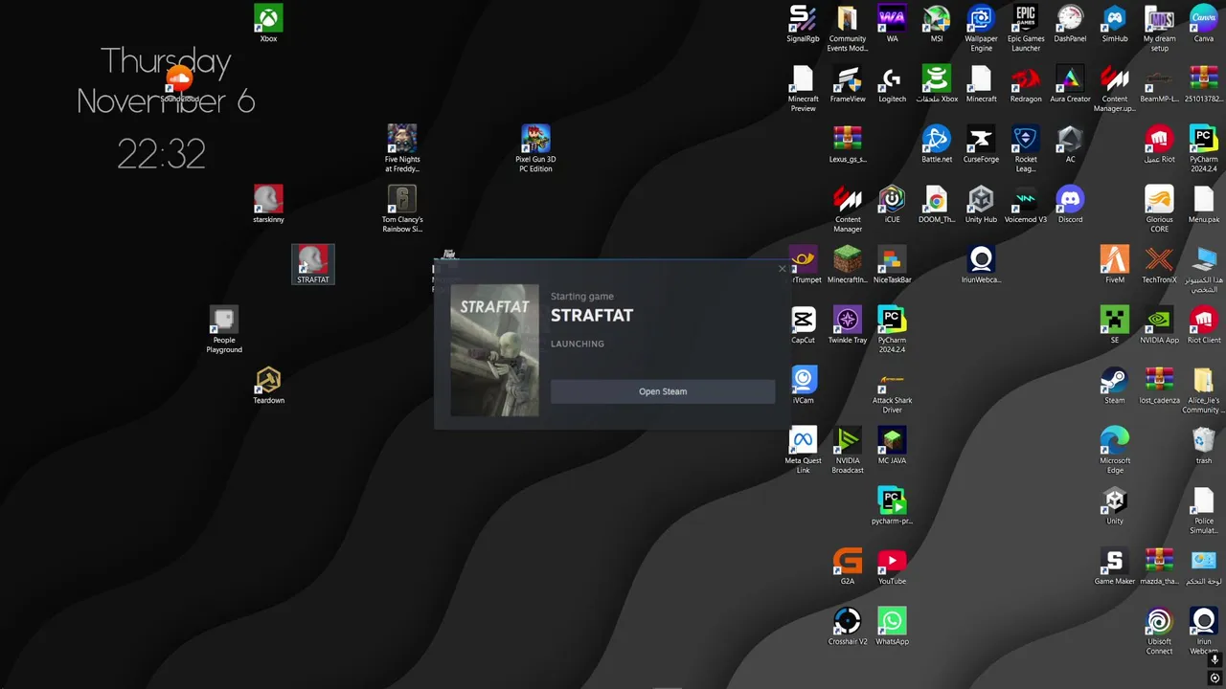Launch Logitech G software shortcut
1226x689 pixels.
point(892,83)
